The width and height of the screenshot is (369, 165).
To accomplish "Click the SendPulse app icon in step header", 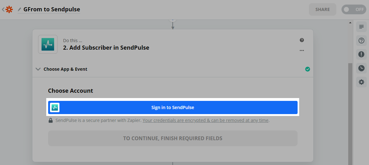I will [x=48, y=44].
